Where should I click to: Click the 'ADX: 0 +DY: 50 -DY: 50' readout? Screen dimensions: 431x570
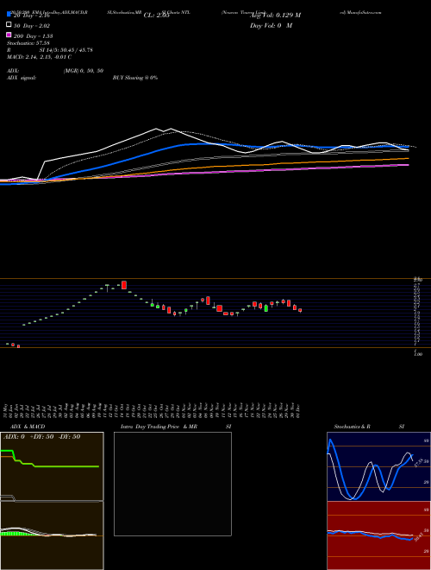[x=41, y=437]
